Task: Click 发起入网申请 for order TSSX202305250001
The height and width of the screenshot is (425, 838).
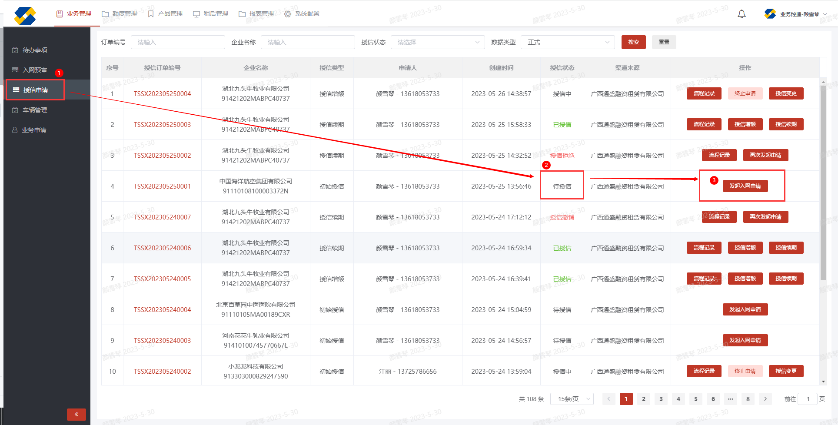Action: 745,186
